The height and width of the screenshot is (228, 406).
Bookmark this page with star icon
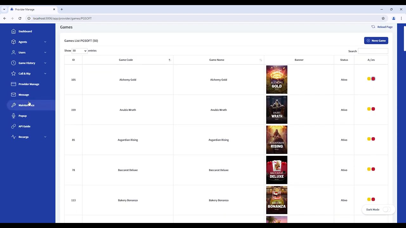click(x=383, y=18)
